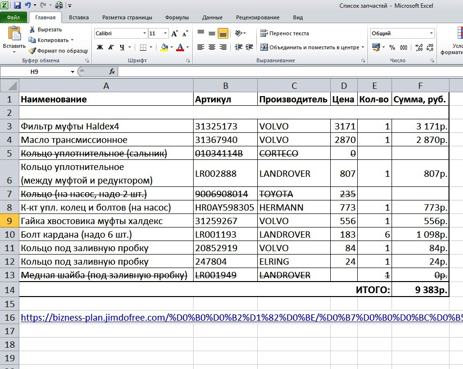Copy selection with Копировать
463x369 pixels.
click(x=48, y=40)
